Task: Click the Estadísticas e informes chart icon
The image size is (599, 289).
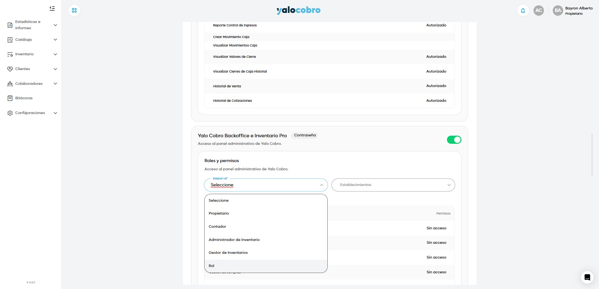Action: point(10,25)
